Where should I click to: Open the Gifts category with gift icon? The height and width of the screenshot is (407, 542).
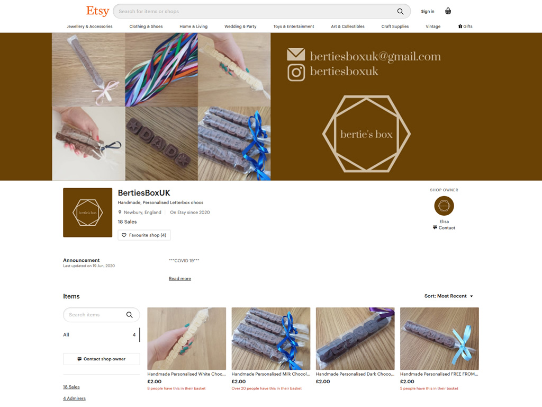tap(465, 26)
